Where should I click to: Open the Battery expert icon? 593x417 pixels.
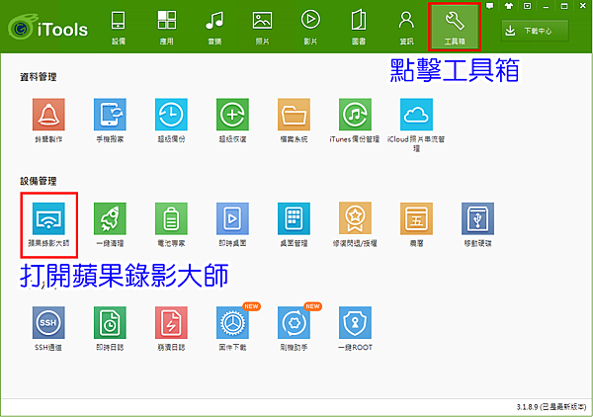point(171,218)
